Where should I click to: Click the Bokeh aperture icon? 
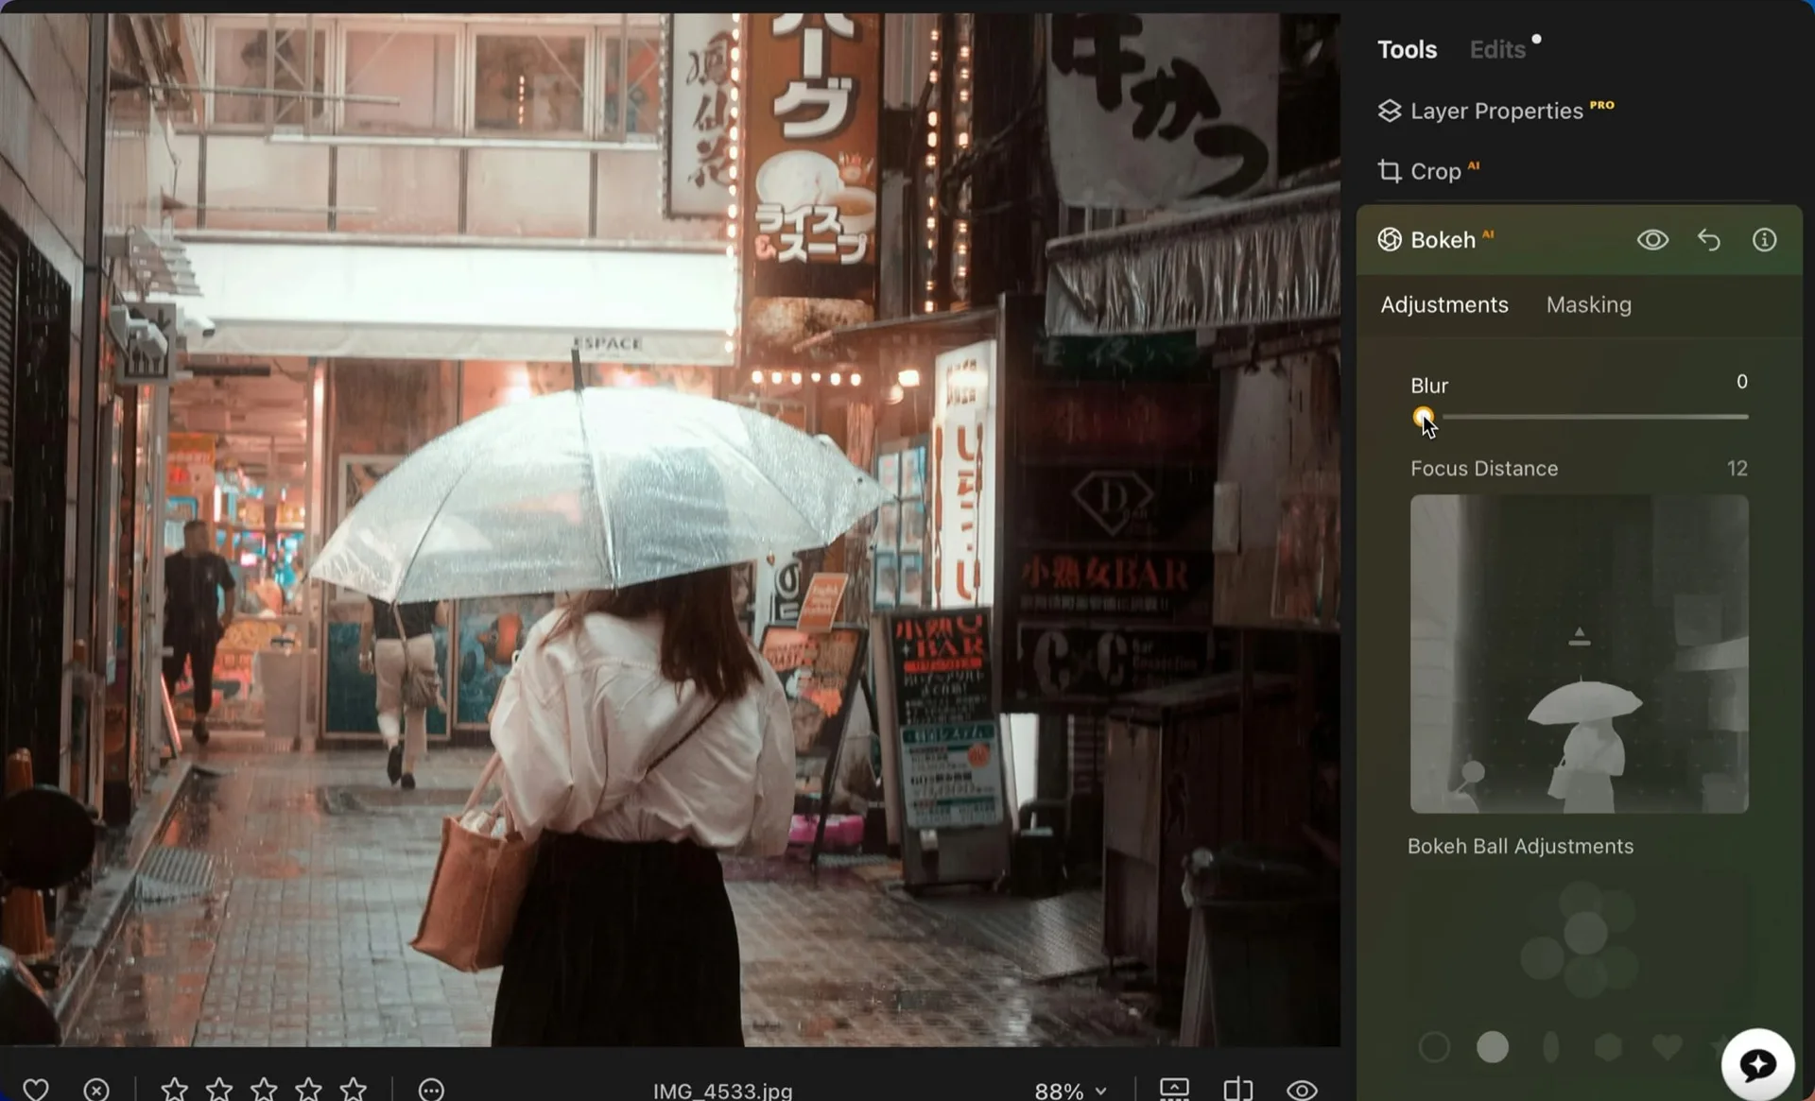click(x=1389, y=240)
